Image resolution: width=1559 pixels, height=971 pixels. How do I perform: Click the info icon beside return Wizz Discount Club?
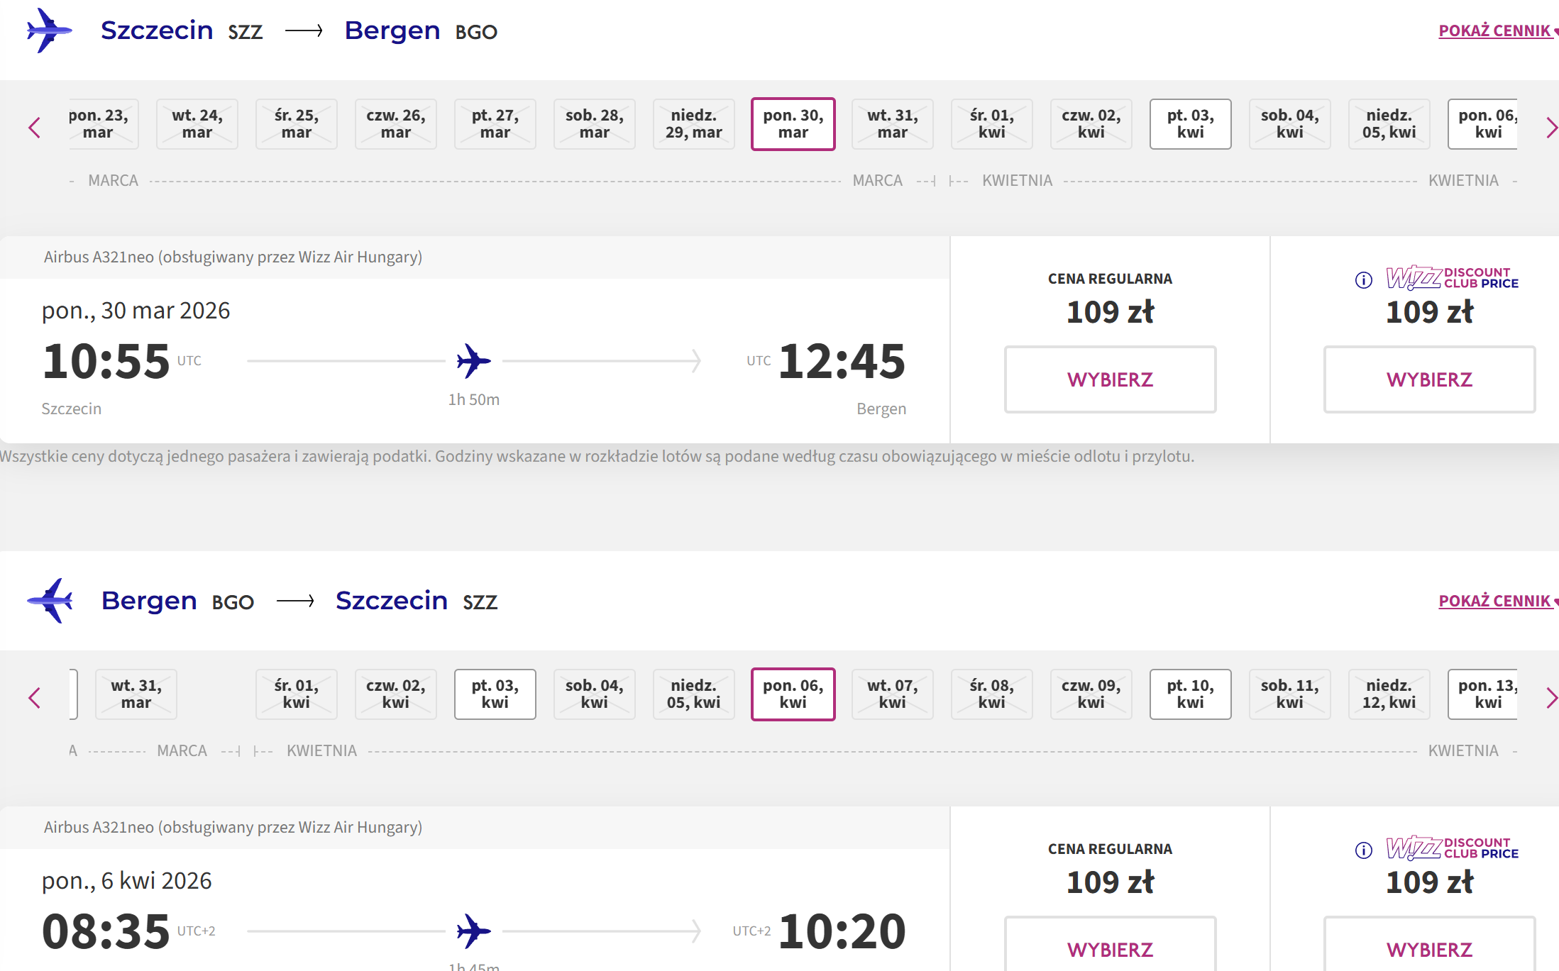1363,850
